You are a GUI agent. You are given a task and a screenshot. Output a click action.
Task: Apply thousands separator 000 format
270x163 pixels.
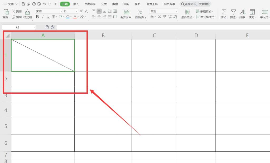165,17
